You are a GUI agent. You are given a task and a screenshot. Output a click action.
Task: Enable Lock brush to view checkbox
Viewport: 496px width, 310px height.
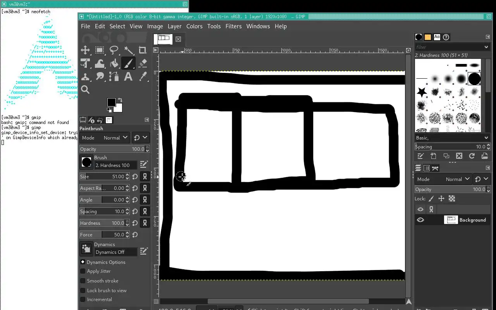[83, 291]
